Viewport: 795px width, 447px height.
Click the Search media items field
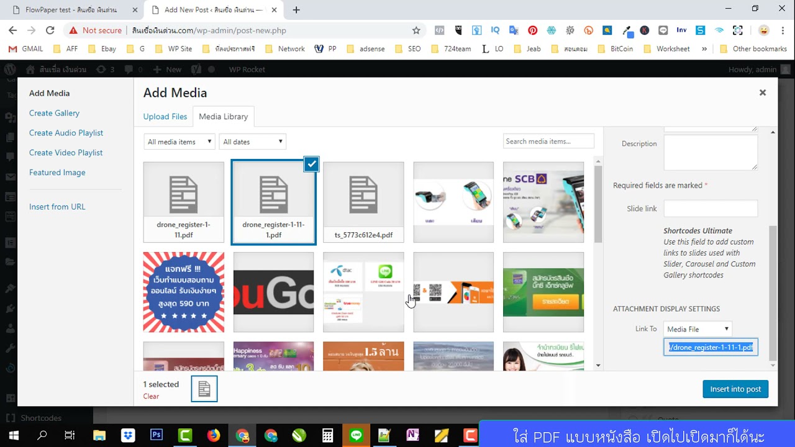click(548, 142)
